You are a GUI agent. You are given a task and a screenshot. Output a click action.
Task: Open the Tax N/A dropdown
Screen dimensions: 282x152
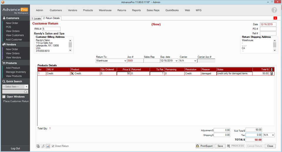pyautogui.click(x=273, y=135)
